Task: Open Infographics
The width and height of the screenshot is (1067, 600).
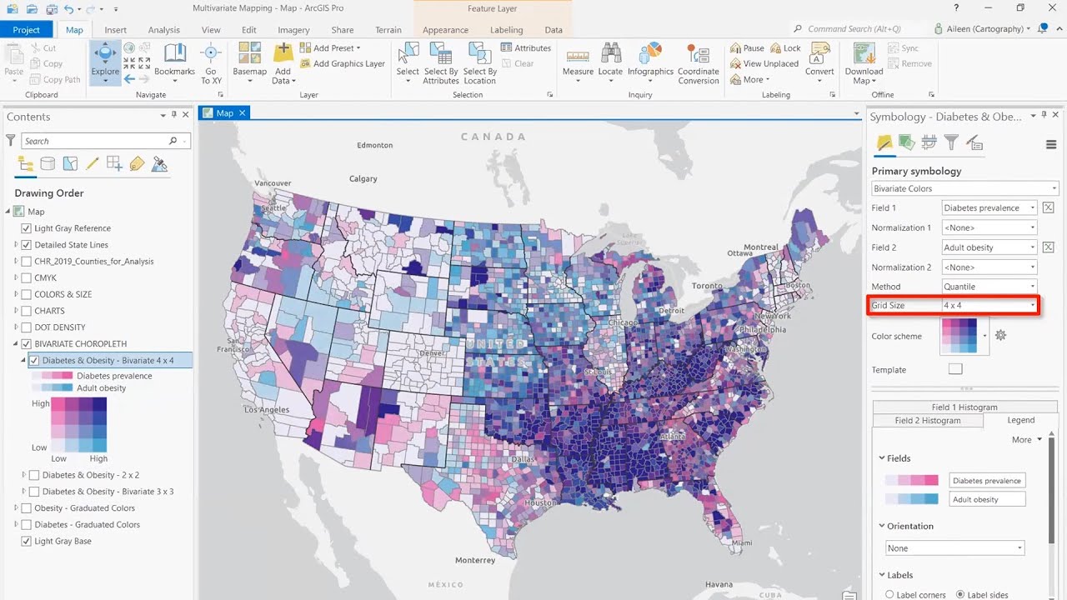Action: pyautogui.click(x=650, y=62)
